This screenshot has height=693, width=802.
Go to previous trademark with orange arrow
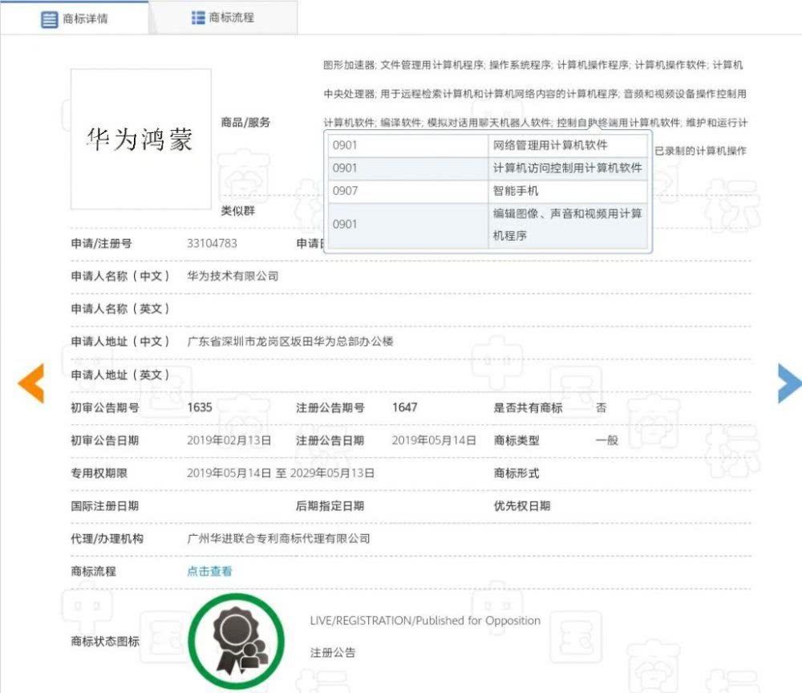[30, 383]
